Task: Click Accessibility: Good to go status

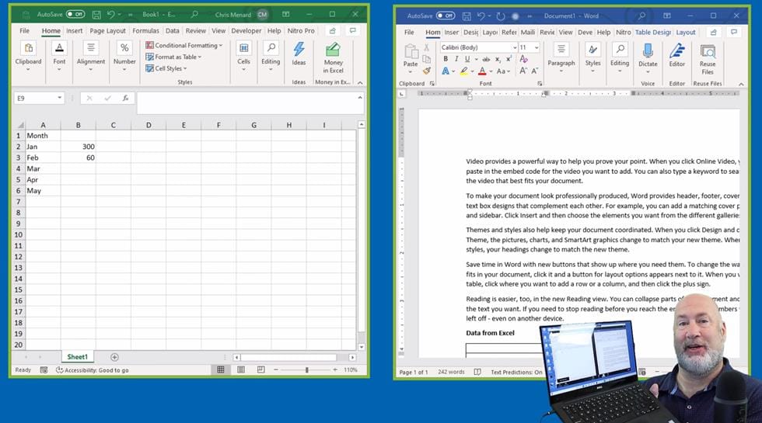Action: click(93, 370)
